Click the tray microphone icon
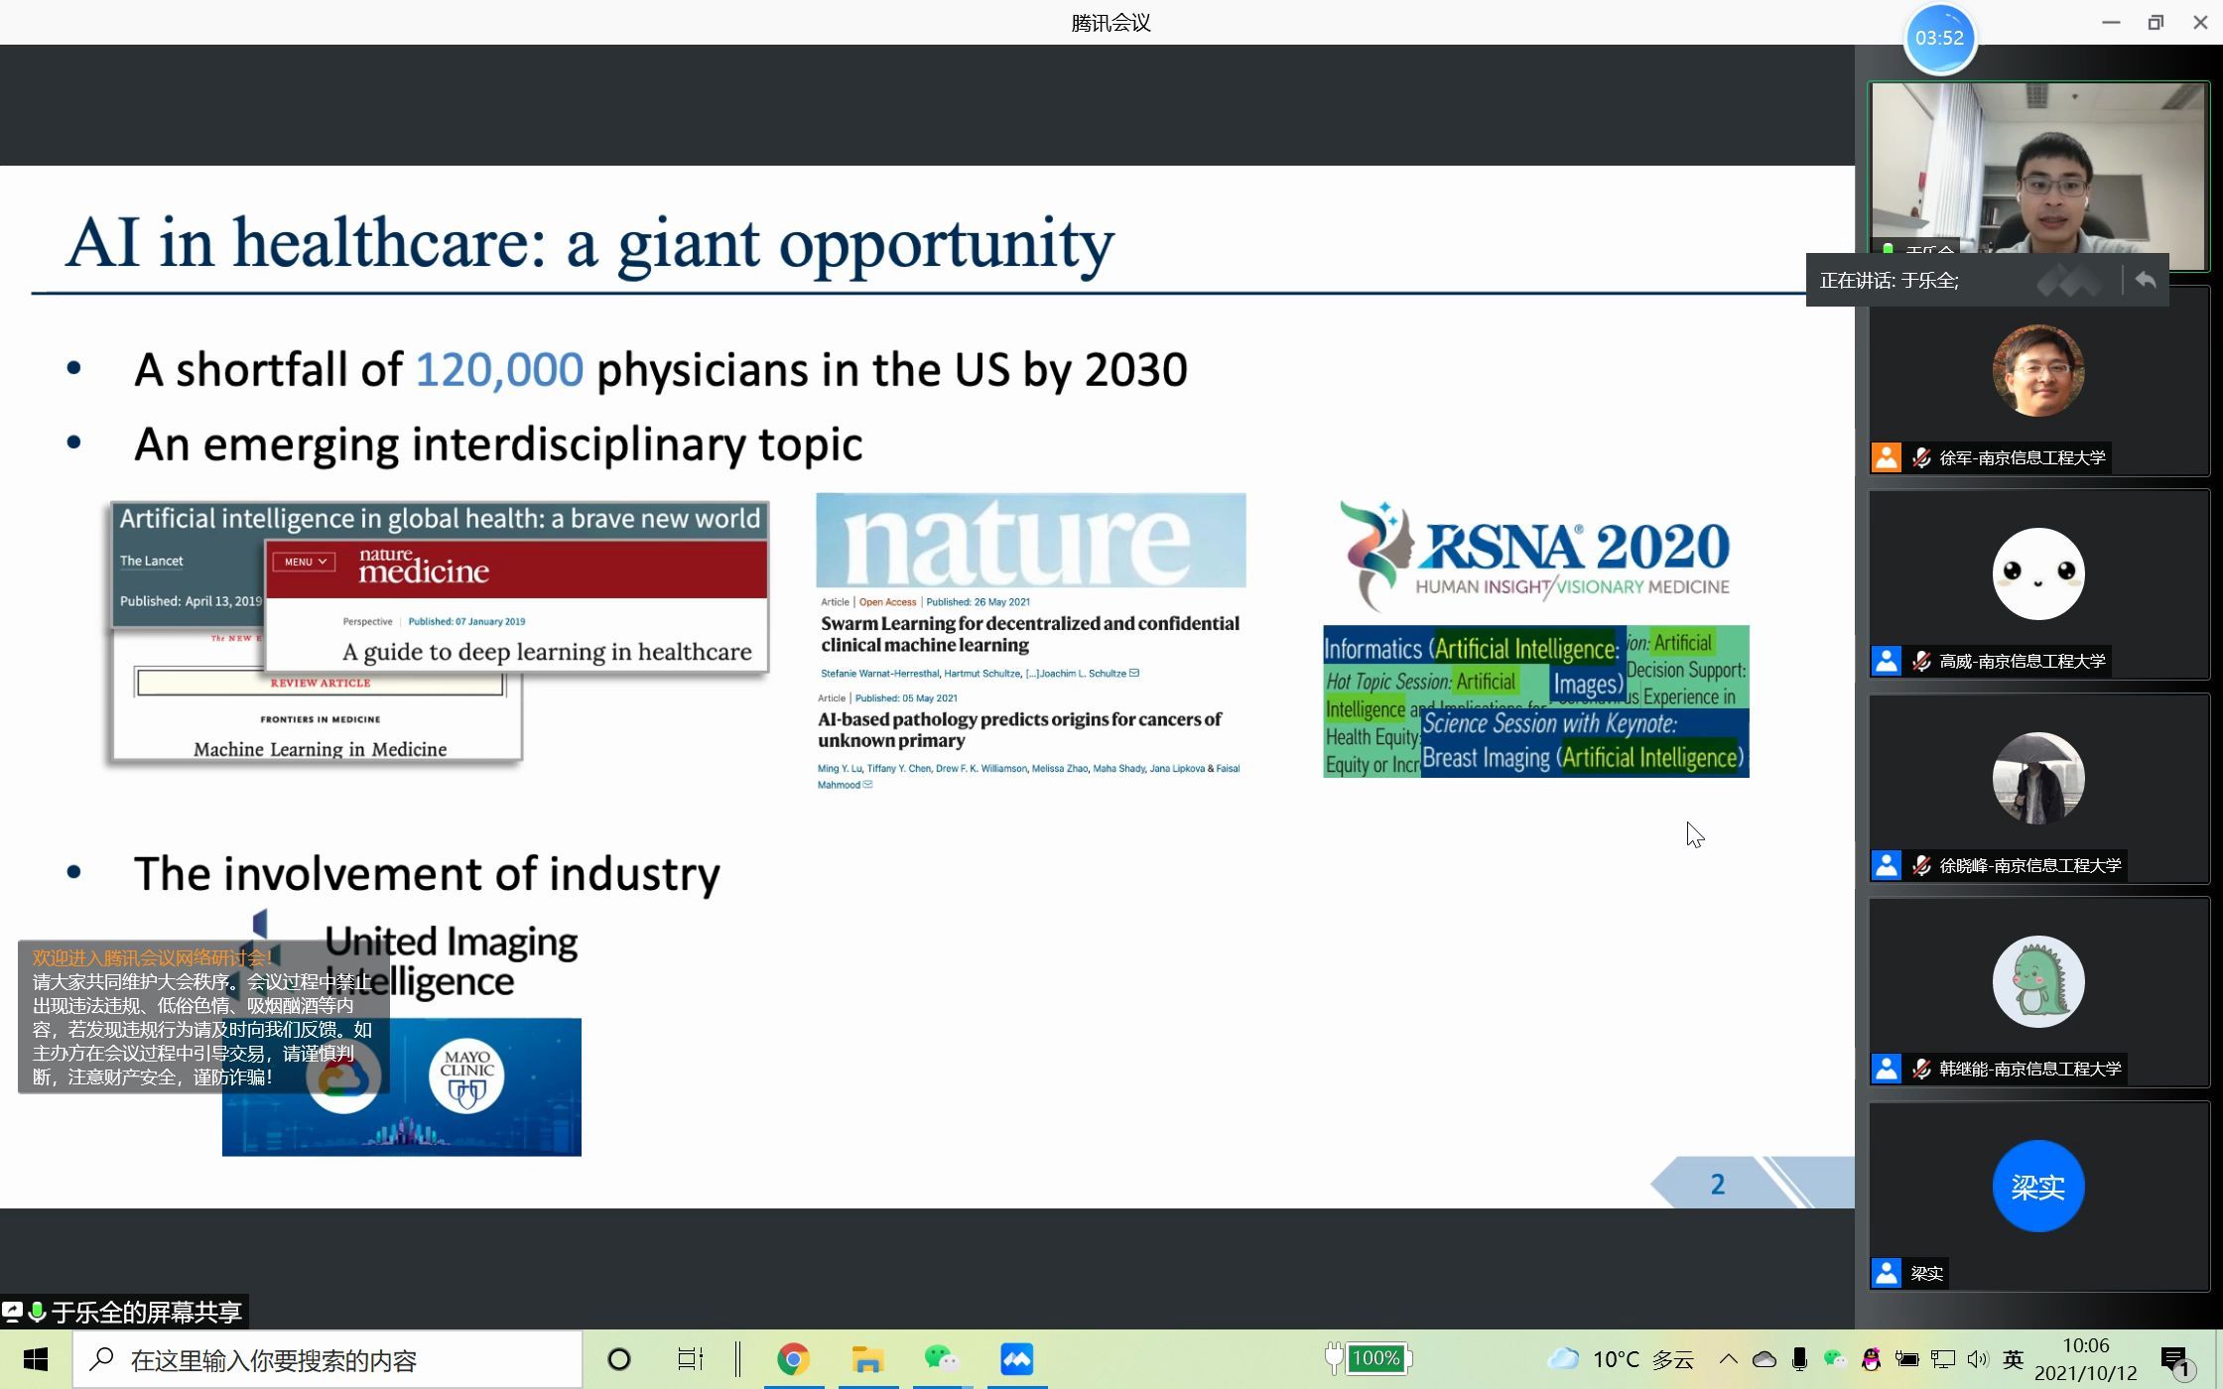 [1799, 1359]
